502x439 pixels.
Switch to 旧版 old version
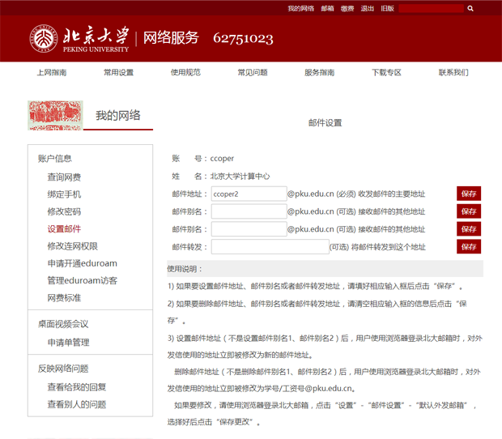pyautogui.click(x=387, y=8)
